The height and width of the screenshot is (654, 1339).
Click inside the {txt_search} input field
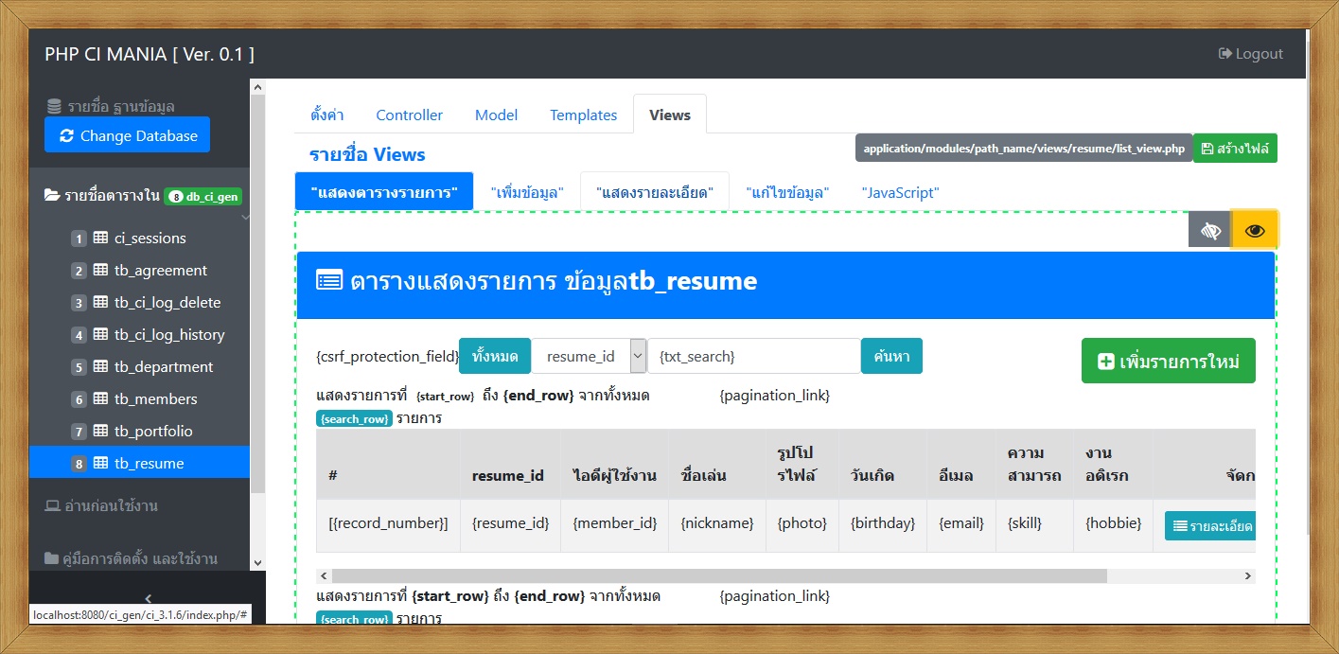752,355
